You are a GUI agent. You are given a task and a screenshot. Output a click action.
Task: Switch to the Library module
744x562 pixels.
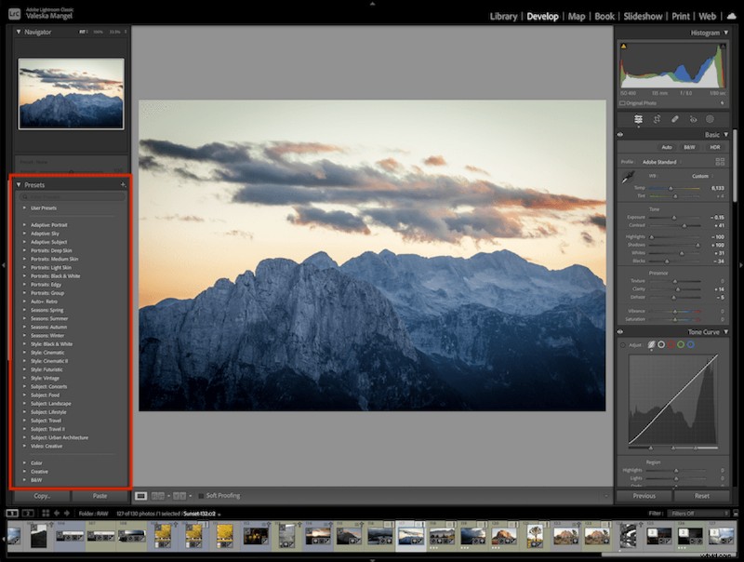pos(503,16)
